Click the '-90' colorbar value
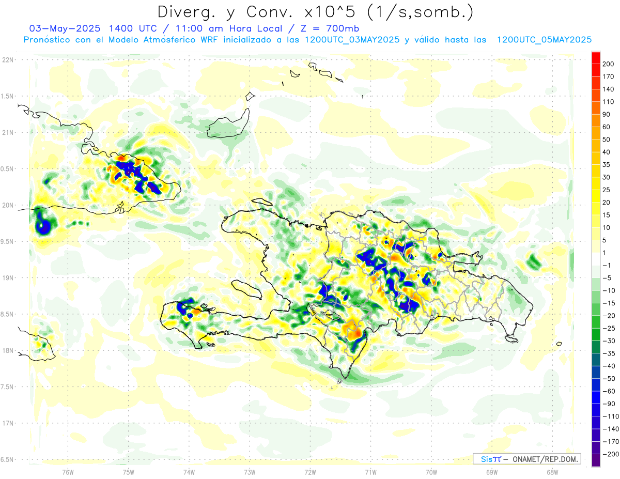 [609, 404]
